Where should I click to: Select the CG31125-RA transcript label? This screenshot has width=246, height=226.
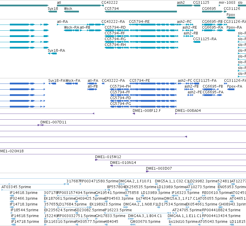click(x=205, y=39)
